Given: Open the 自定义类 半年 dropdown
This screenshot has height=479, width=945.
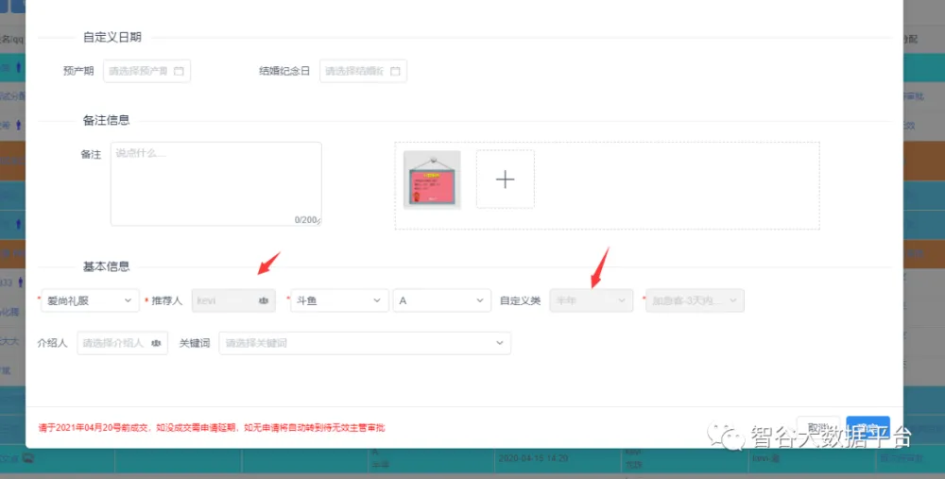Looking at the screenshot, I should [x=591, y=300].
